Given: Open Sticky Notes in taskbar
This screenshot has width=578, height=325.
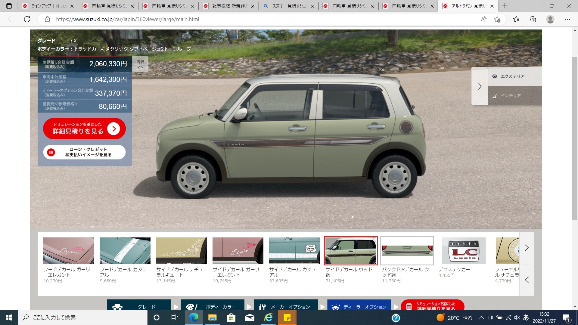Looking at the screenshot, I should click(287, 317).
